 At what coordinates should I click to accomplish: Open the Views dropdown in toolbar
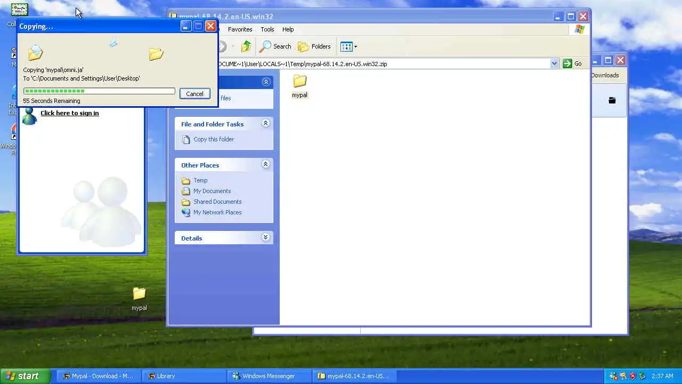point(348,46)
